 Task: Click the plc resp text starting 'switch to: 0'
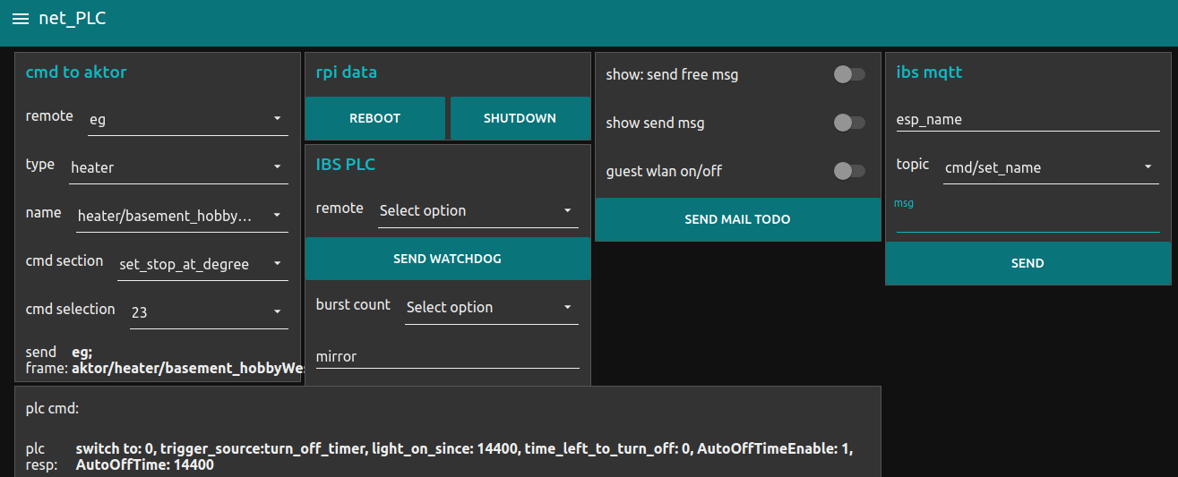(464, 456)
